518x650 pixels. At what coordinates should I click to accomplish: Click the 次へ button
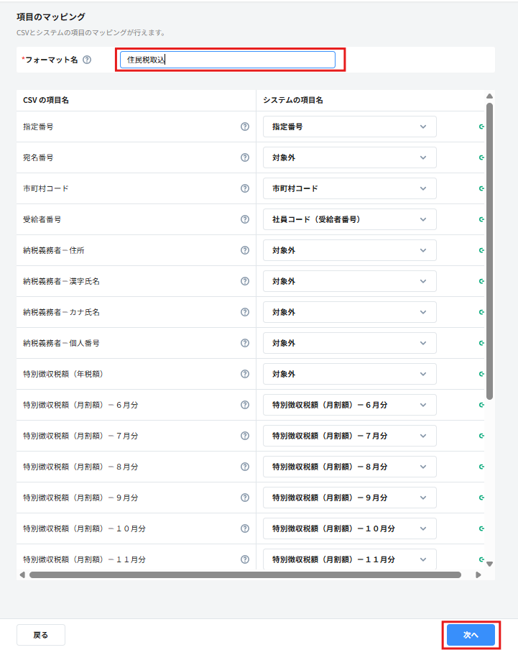click(x=471, y=635)
